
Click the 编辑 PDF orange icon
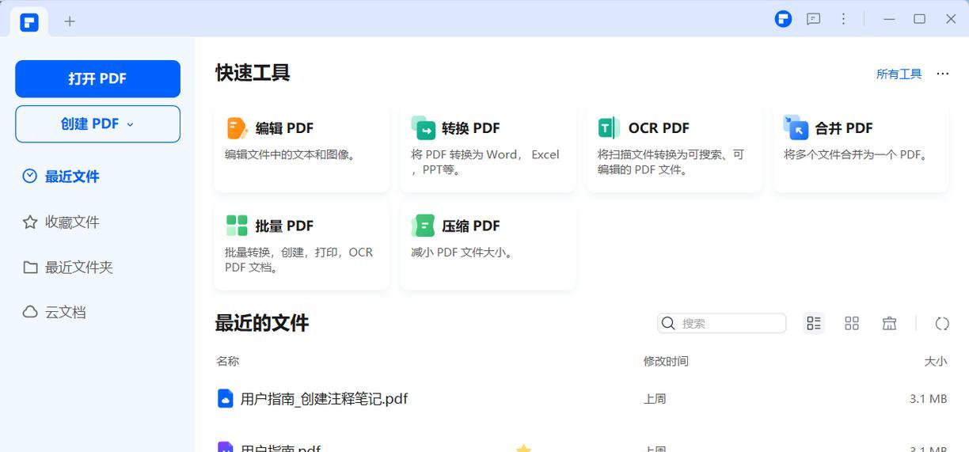[237, 127]
